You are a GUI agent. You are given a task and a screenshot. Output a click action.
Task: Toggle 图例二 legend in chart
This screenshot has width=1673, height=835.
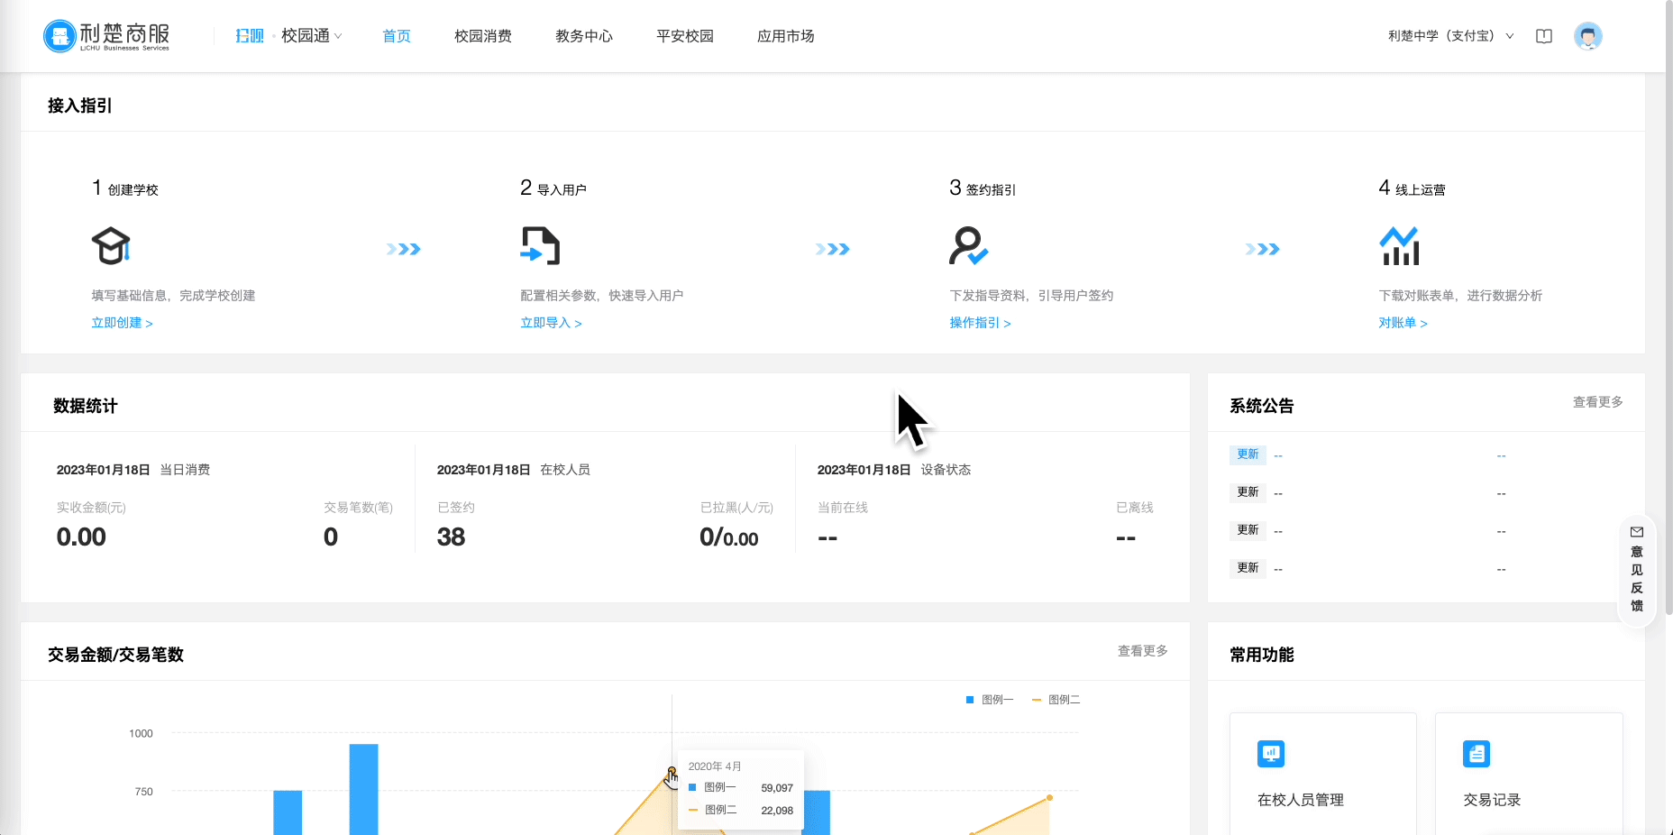[x=1056, y=700]
